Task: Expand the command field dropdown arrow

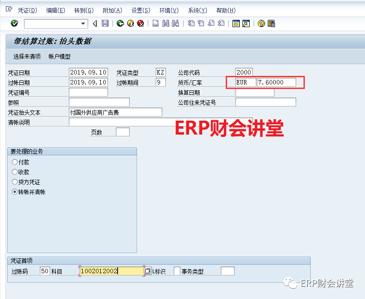Action: [x=83, y=23]
